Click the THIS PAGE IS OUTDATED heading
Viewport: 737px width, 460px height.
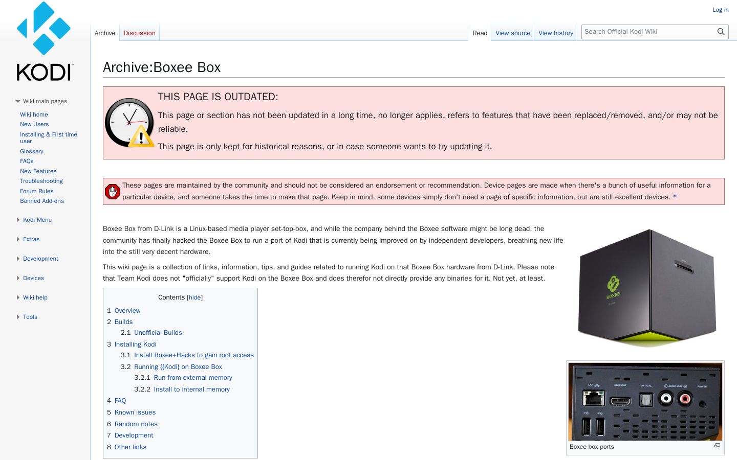click(218, 97)
